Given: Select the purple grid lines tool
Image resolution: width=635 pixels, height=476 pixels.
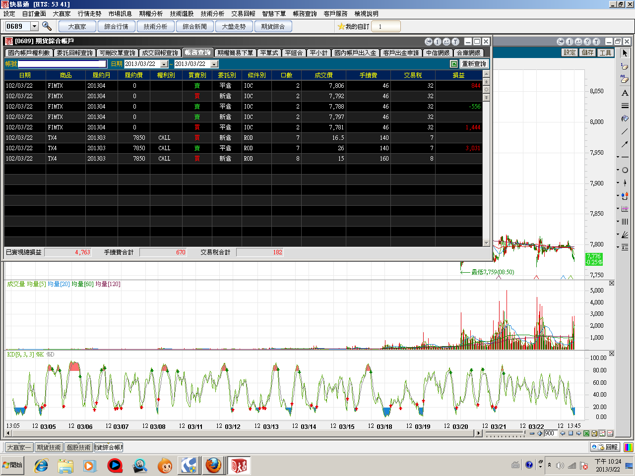Looking at the screenshot, I should point(625,209).
